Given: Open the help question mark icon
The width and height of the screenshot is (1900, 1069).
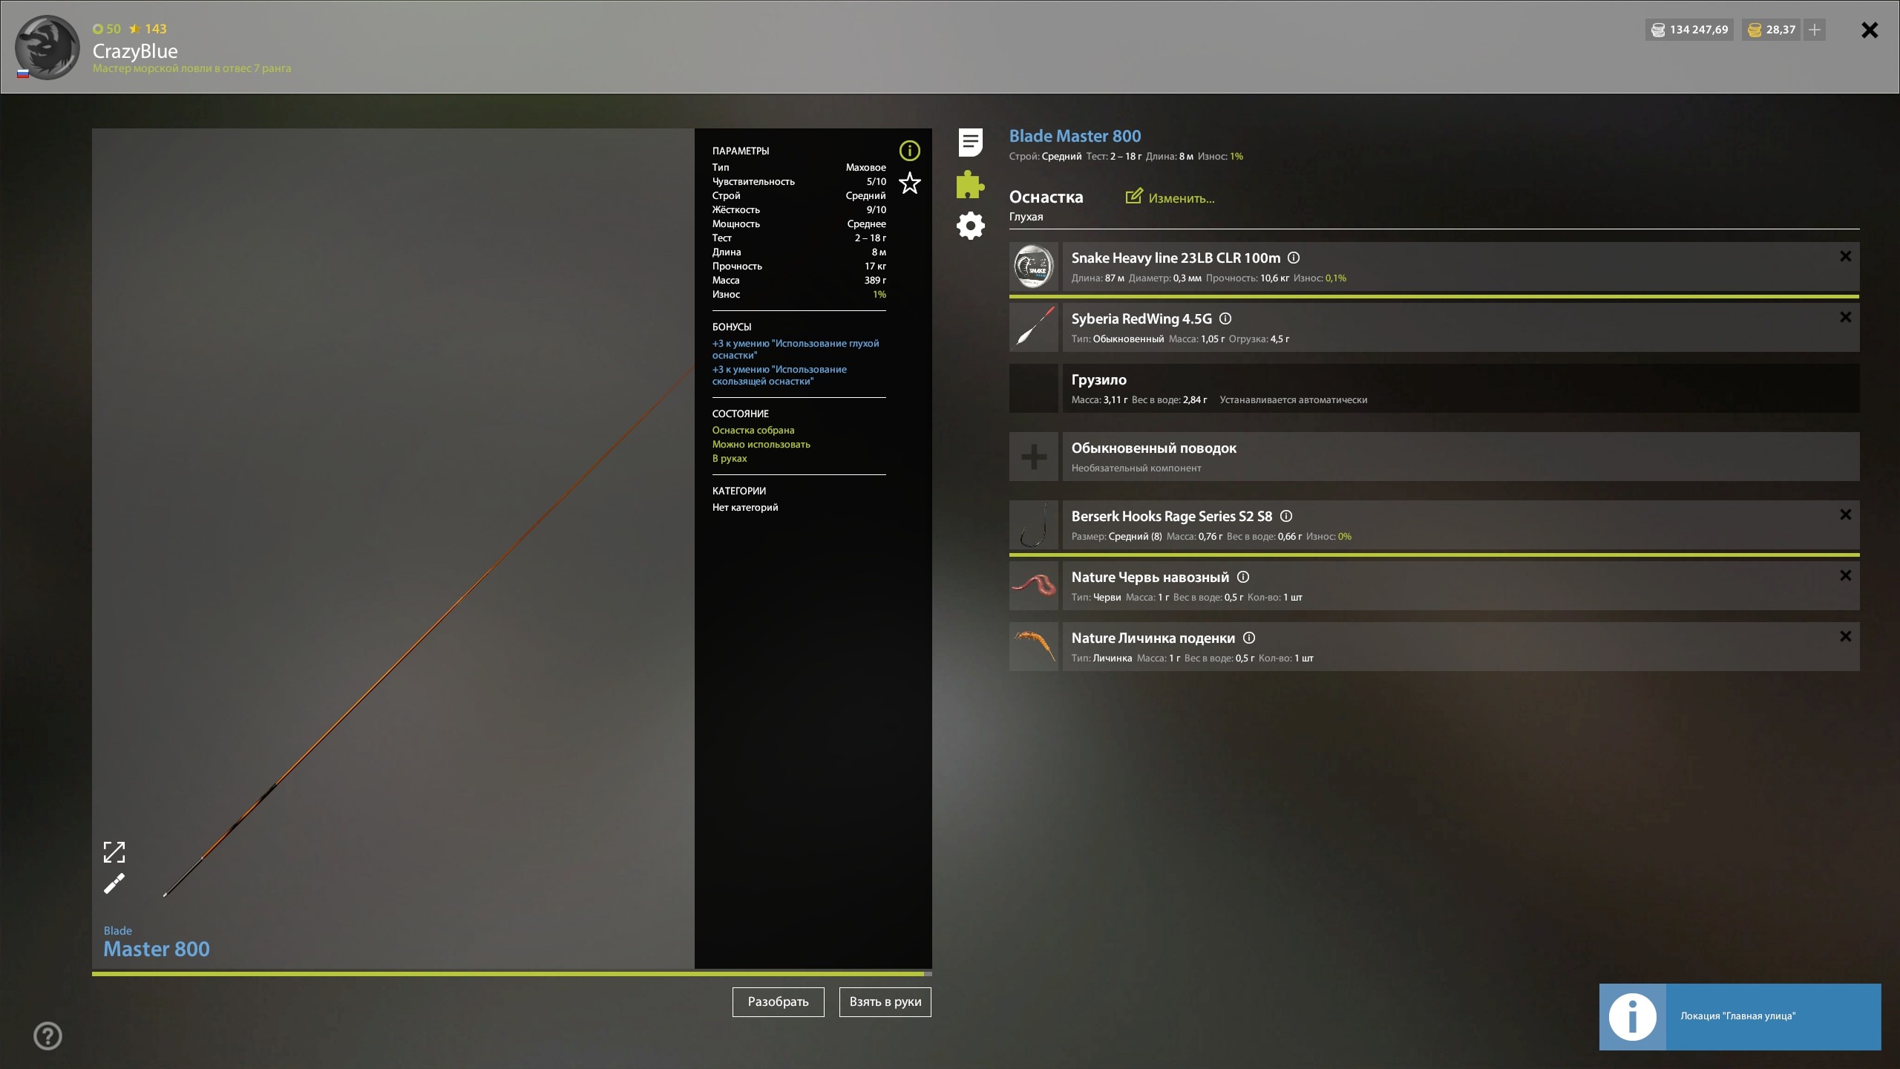Looking at the screenshot, I should (47, 1036).
